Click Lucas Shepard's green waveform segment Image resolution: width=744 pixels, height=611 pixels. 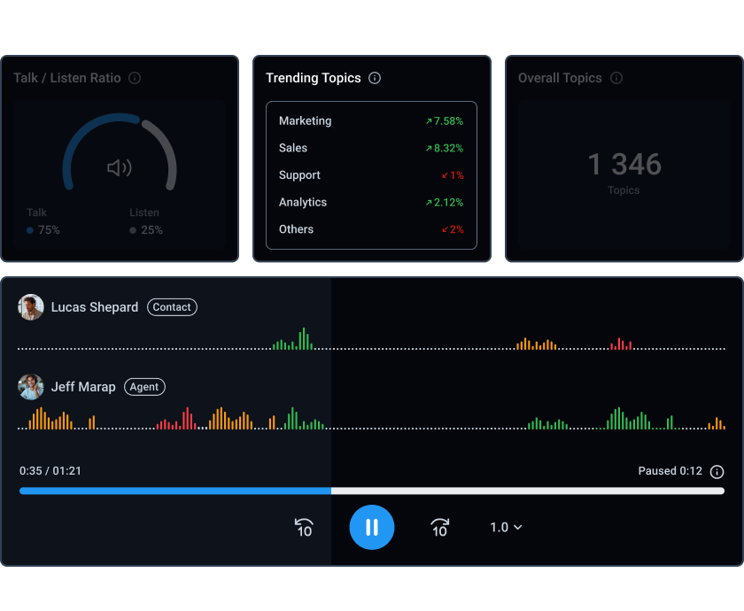[293, 341]
